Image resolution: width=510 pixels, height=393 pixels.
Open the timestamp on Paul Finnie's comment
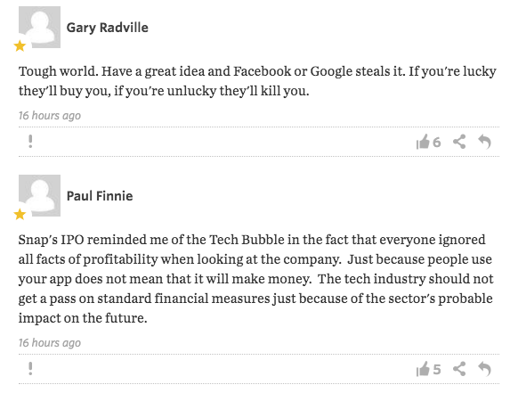[x=50, y=343]
